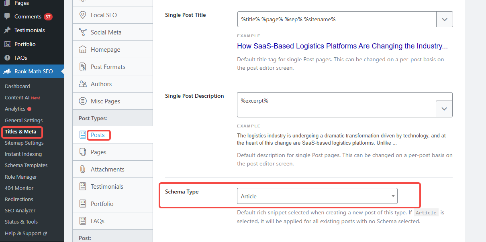Click inside the Single Post Title input field
The height and width of the screenshot is (242, 486).
[x=333, y=19]
